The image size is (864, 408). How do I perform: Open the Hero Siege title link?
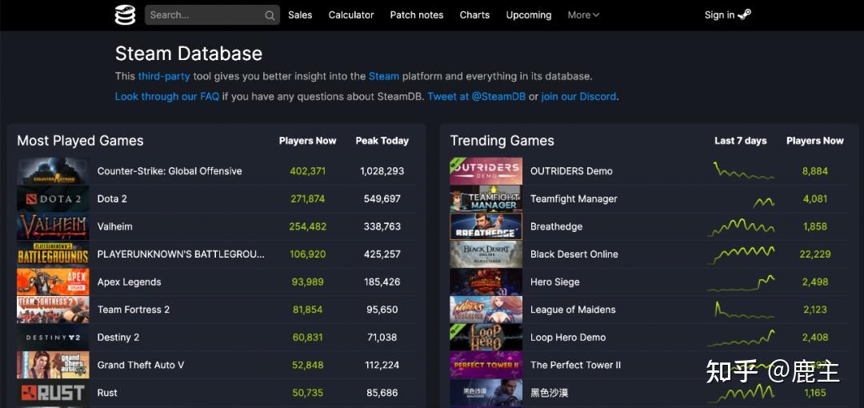click(555, 282)
